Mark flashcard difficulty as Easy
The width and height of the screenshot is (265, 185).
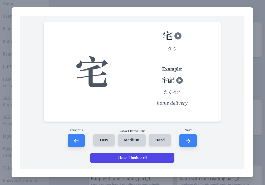click(x=104, y=140)
